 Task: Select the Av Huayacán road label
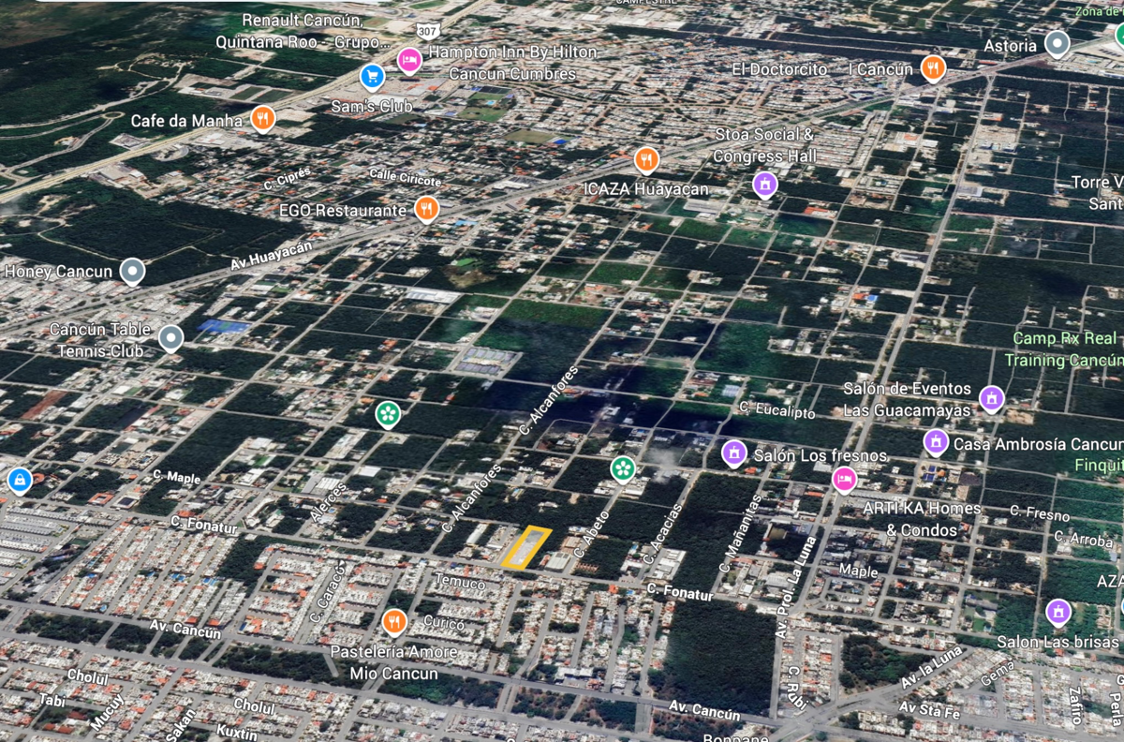[x=271, y=256]
